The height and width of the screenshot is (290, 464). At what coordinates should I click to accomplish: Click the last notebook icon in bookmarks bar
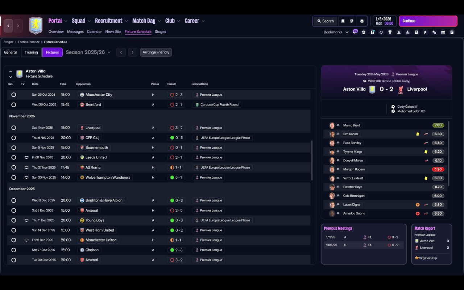[x=452, y=32]
